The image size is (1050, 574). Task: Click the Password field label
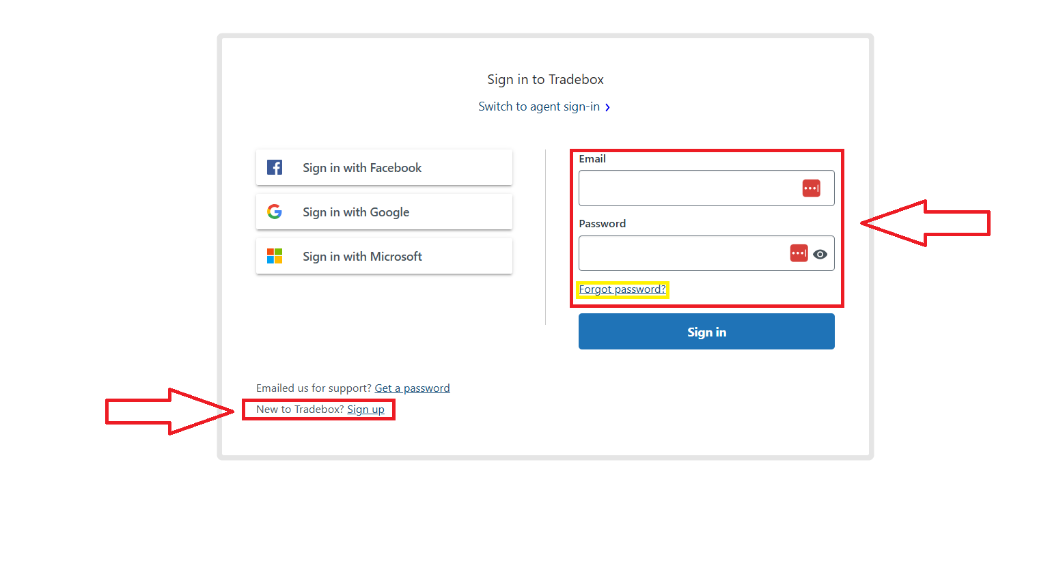click(x=602, y=224)
